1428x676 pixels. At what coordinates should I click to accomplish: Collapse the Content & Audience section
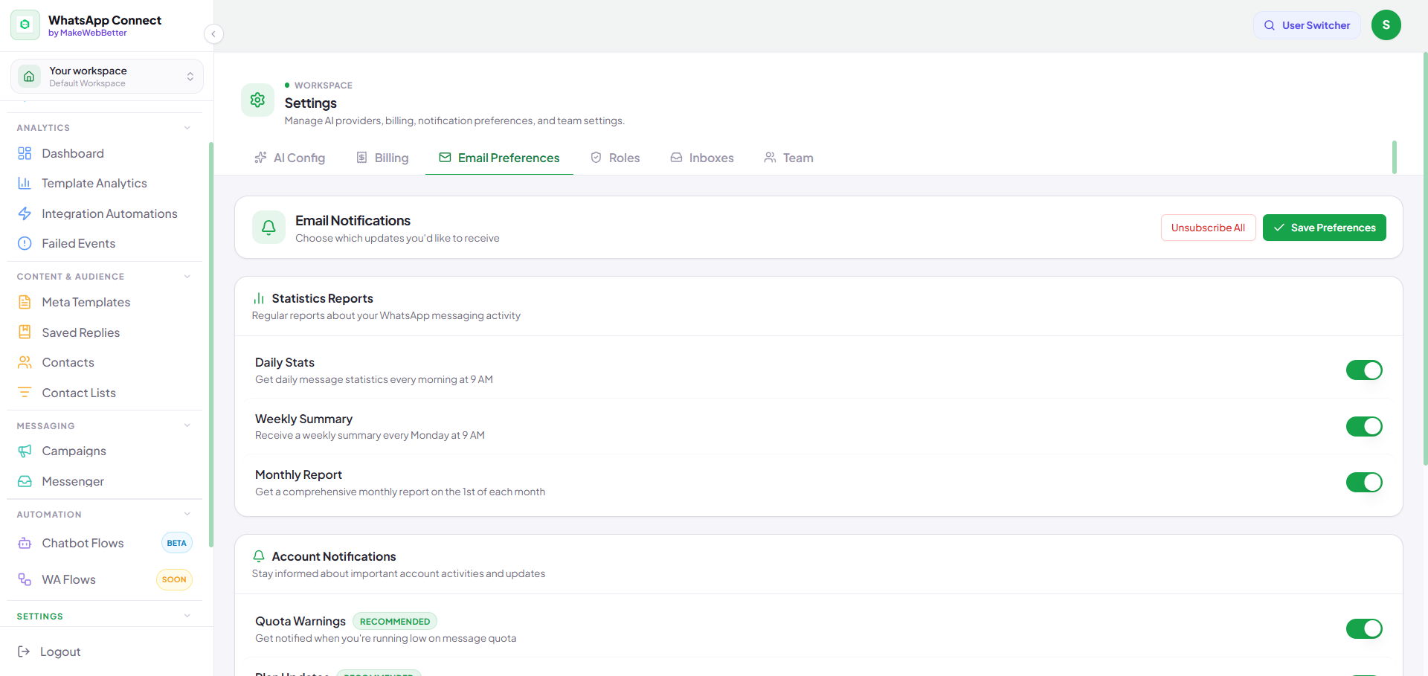point(187,277)
